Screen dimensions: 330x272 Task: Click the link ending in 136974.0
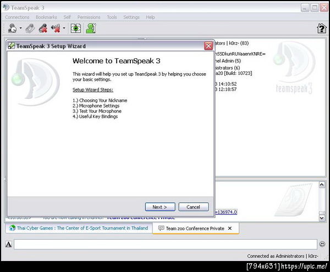click(x=226, y=212)
